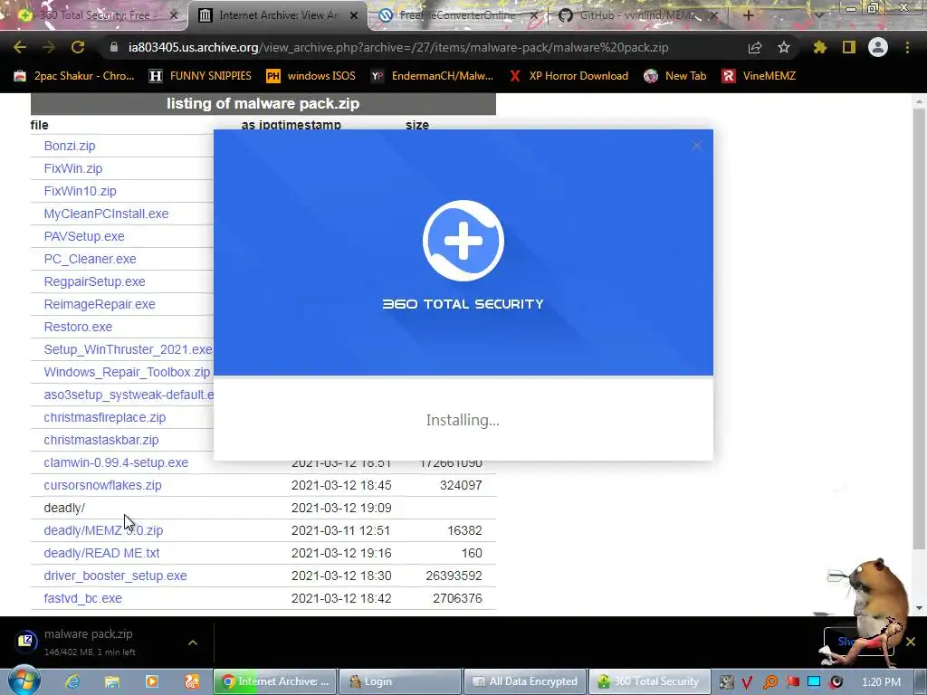Viewport: 927px width, 695px height.
Task: Open the FixWin10.zip file link
Action: tap(80, 191)
